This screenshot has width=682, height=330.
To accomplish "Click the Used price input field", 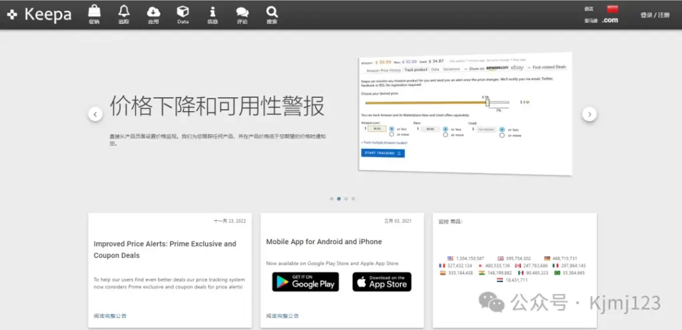I will coord(486,129).
